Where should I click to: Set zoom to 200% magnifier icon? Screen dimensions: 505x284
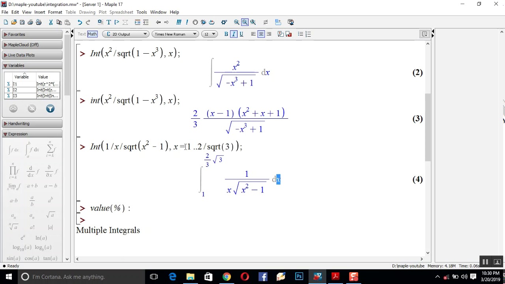253,22
